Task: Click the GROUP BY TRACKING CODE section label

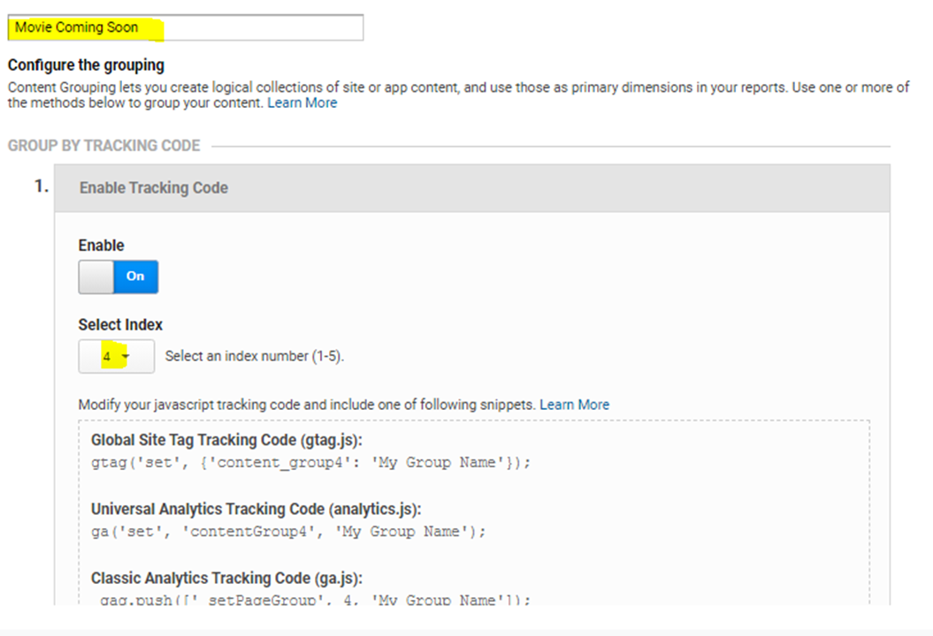Action: [104, 146]
